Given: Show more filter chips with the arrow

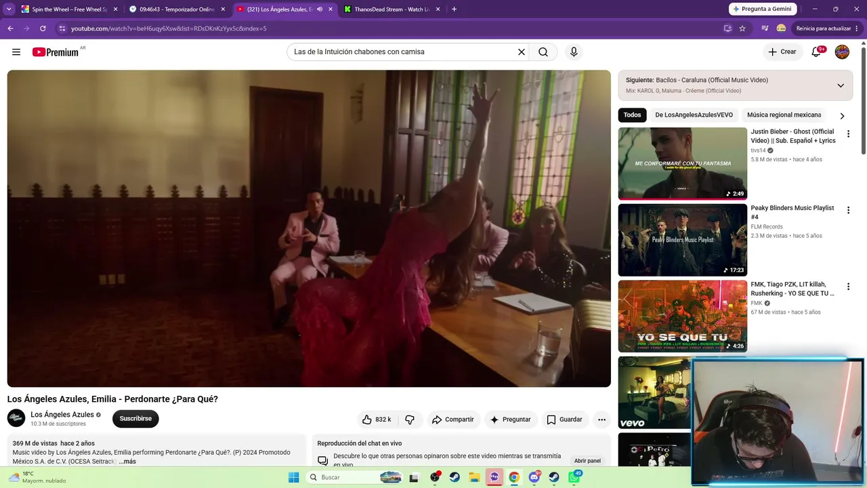Looking at the screenshot, I should [842, 116].
